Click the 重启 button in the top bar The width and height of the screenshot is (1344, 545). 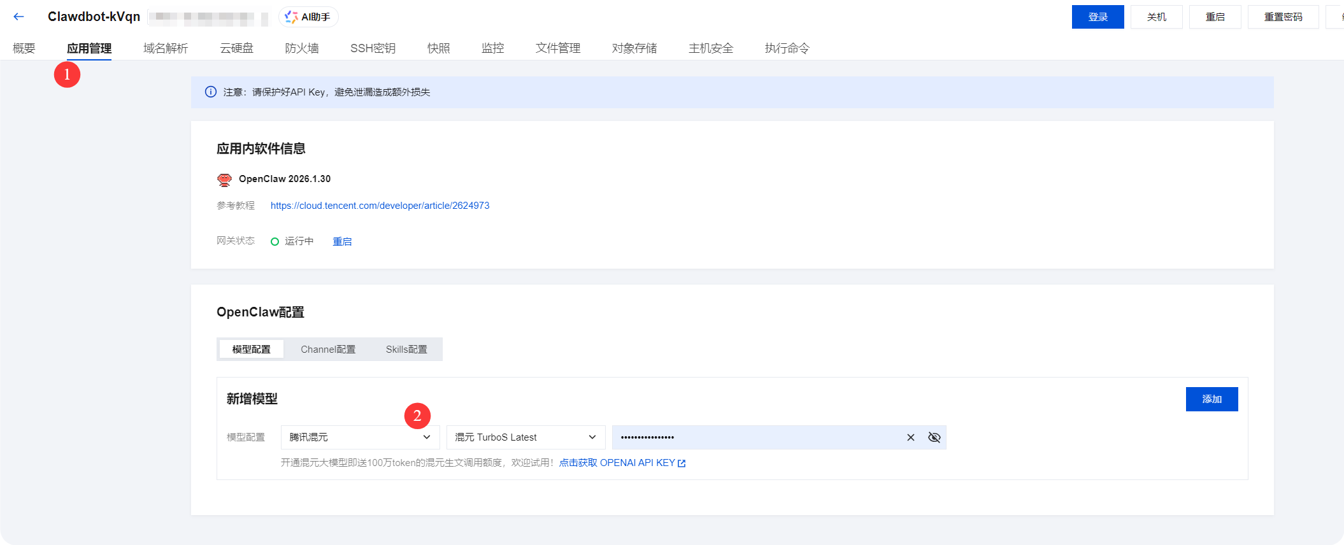tap(1215, 17)
